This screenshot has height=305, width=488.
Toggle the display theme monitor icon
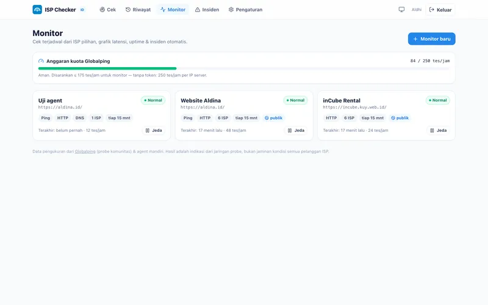tap(401, 10)
